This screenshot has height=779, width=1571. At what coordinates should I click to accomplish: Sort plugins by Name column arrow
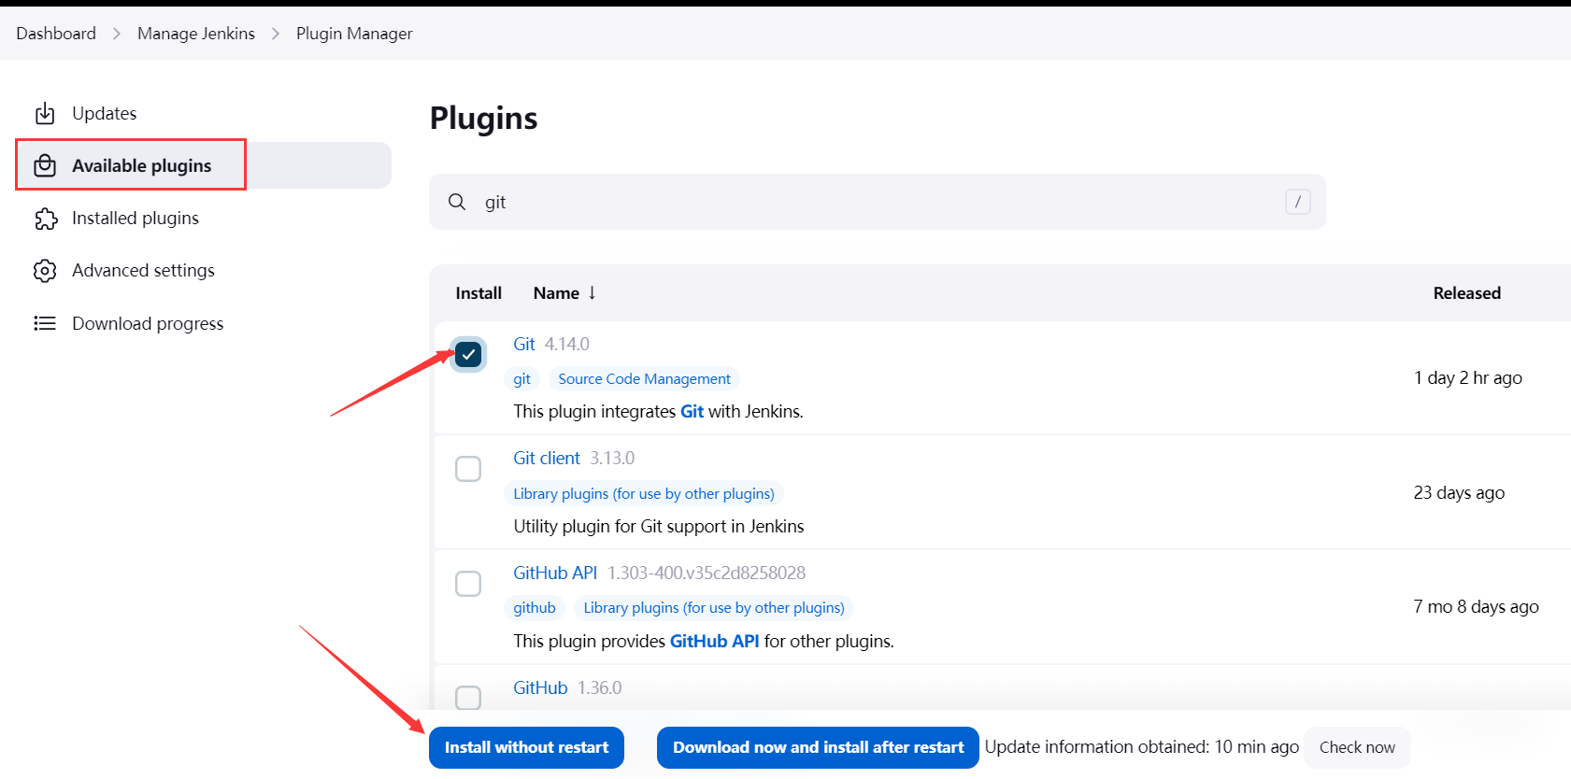592,293
